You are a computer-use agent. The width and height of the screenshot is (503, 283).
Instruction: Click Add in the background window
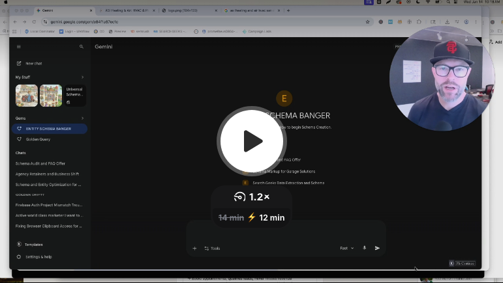496,42
